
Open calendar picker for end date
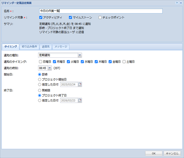point(80,100)
